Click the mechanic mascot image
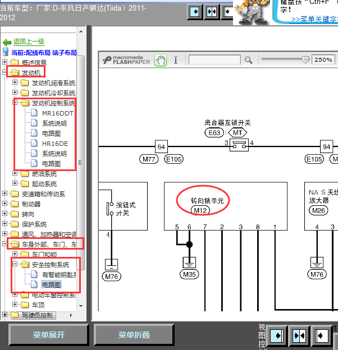 253,12
